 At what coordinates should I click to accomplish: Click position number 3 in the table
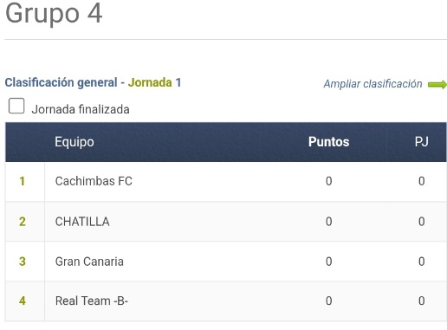click(x=23, y=262)
